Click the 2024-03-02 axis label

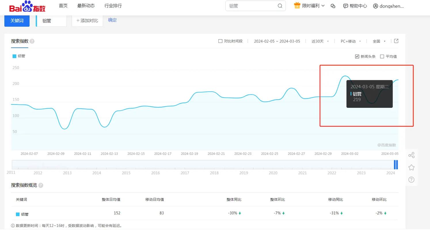[350, 154]
